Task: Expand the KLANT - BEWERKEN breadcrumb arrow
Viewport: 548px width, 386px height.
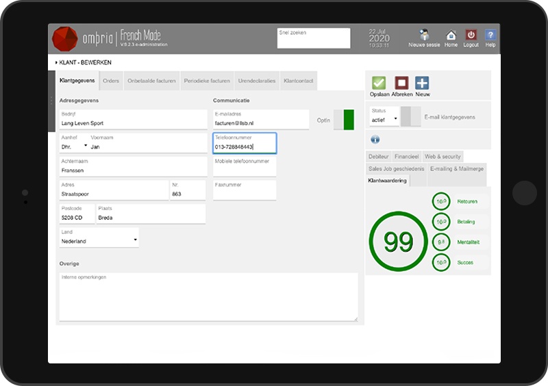Action: pos(56,62)
